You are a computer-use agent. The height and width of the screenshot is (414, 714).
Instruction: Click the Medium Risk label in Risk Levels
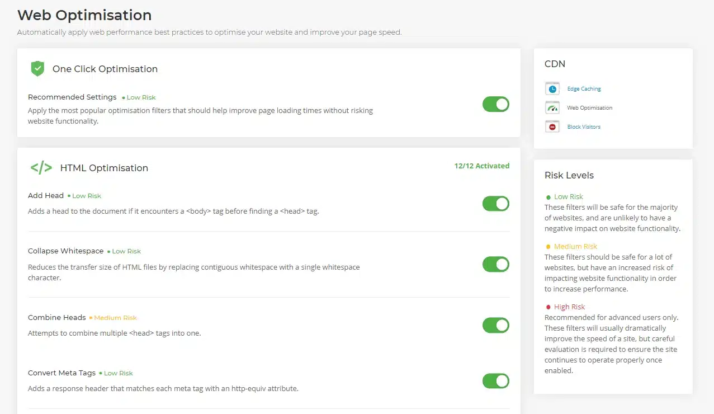pyautogui.click(x=575, y=247)
